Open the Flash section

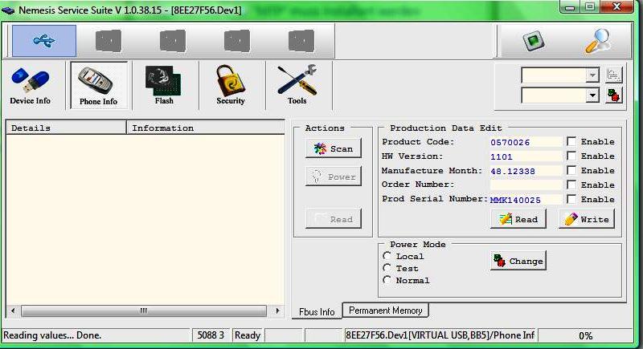pyautogui.click(x=164, y=86)
